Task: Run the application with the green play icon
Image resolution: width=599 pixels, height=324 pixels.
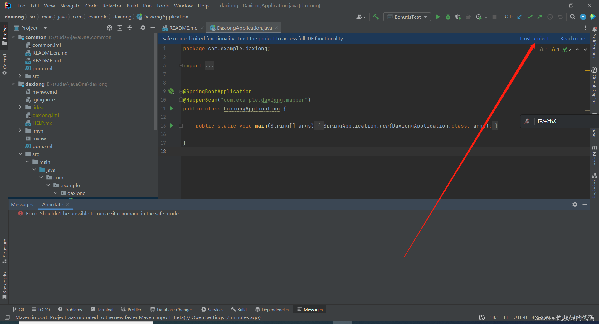Action: coord(438,17)
